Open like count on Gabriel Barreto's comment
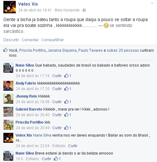Screen dimensions: 157x162 coord(68,115)
